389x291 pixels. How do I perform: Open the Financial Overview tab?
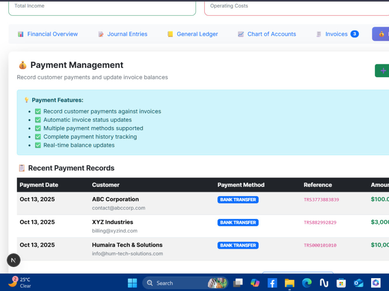point(47,34)
